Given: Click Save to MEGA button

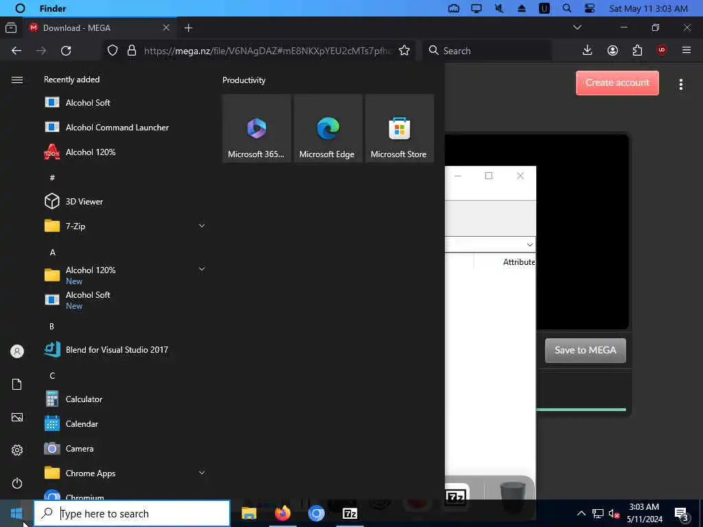Looking at the screenshot, I should (586, 351).
